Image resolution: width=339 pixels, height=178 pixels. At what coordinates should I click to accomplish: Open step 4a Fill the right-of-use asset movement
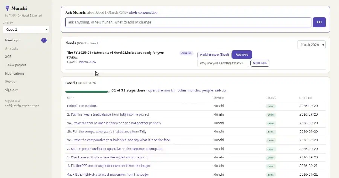pos(108,174)
